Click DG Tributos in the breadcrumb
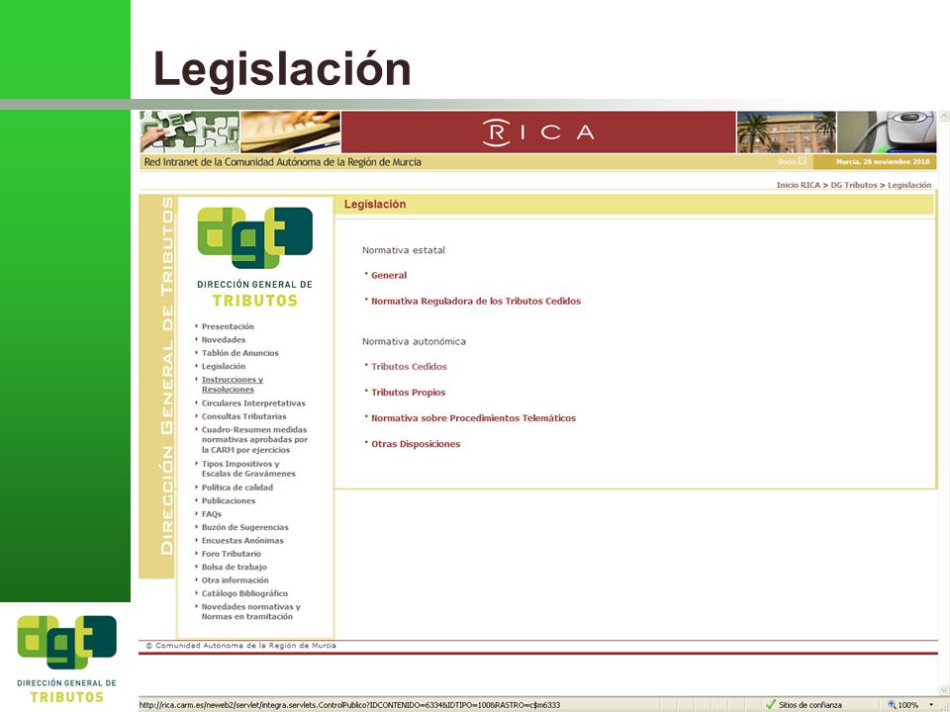 click(x=854, y=185)
